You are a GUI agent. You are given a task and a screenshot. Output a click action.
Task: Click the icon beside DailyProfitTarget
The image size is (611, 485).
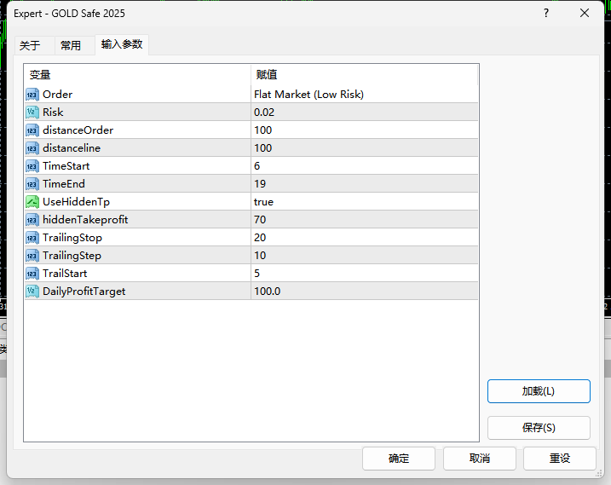pyautogui.click(x=32, y=292)
